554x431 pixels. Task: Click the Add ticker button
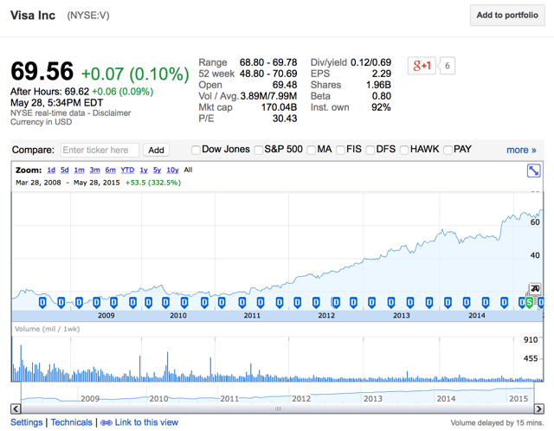coord(156,150)
